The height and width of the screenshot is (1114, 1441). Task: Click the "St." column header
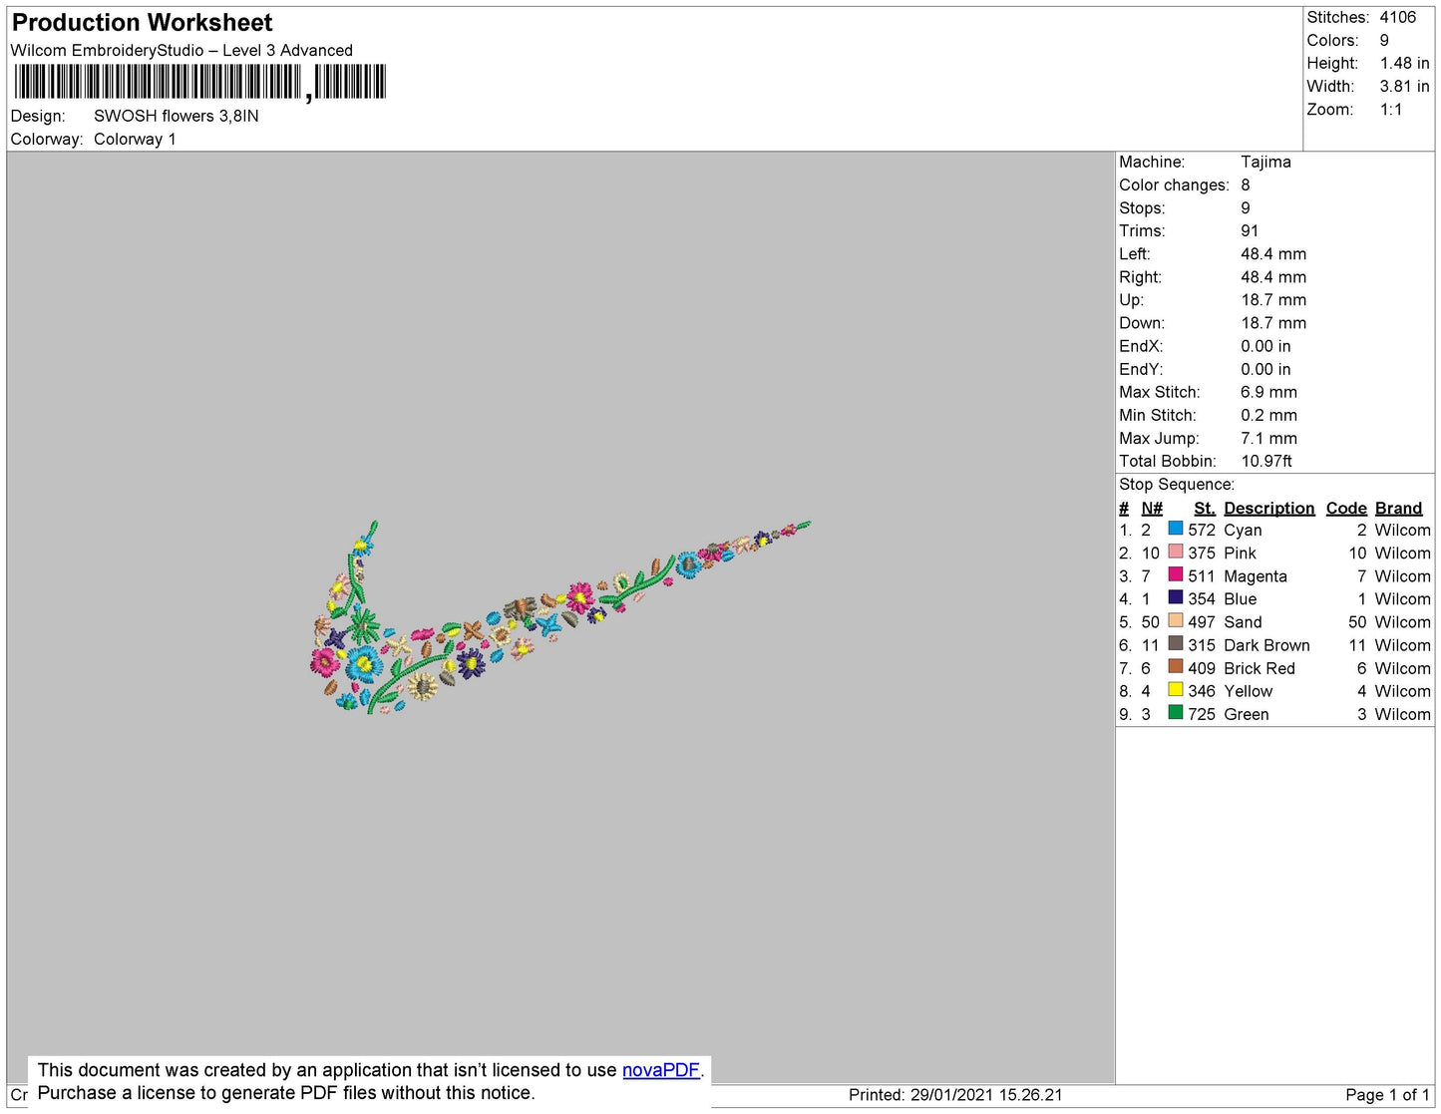[x=1205, y=509]
